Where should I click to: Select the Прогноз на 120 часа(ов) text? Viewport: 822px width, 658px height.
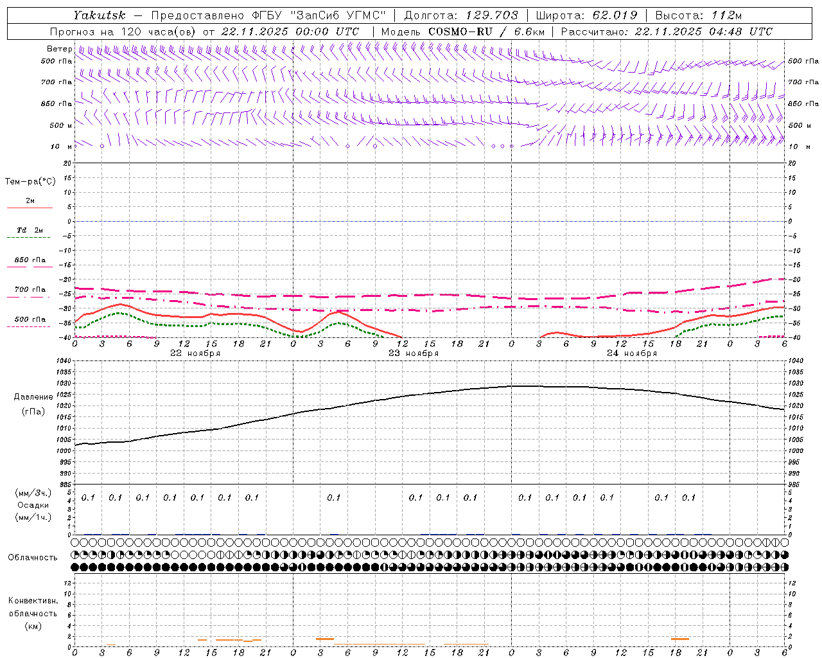(123, 31)
